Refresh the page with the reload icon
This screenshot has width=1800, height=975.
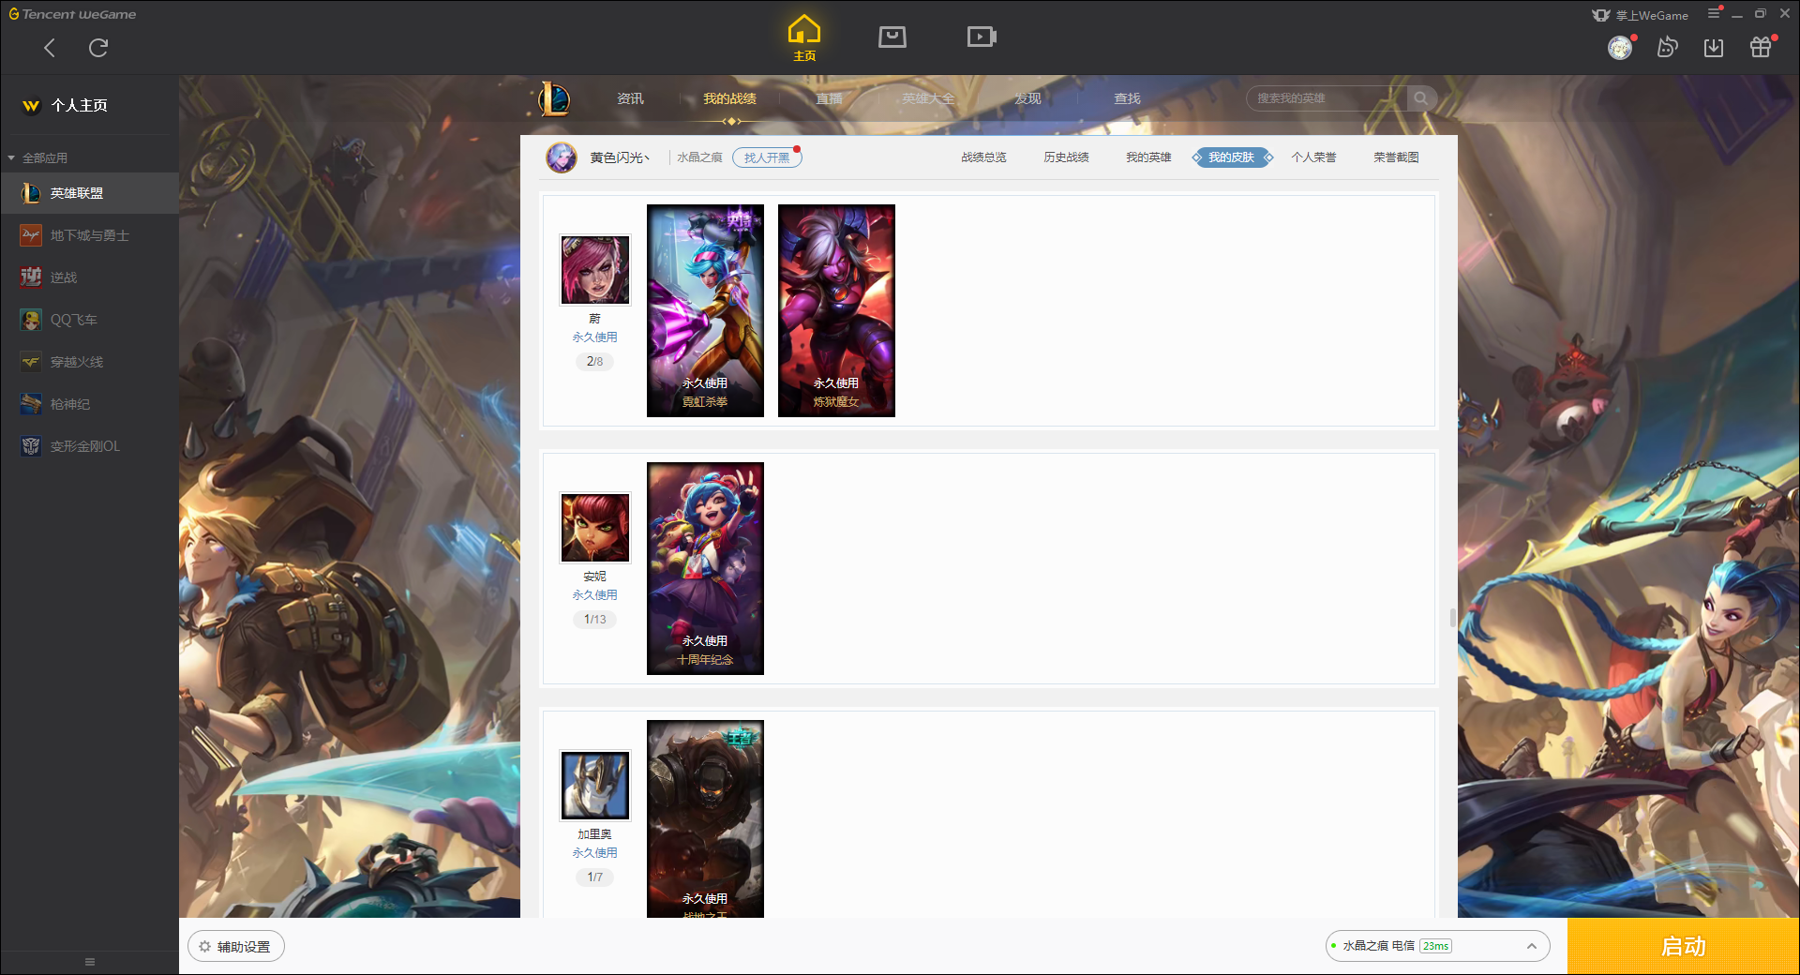click(98, 48)
